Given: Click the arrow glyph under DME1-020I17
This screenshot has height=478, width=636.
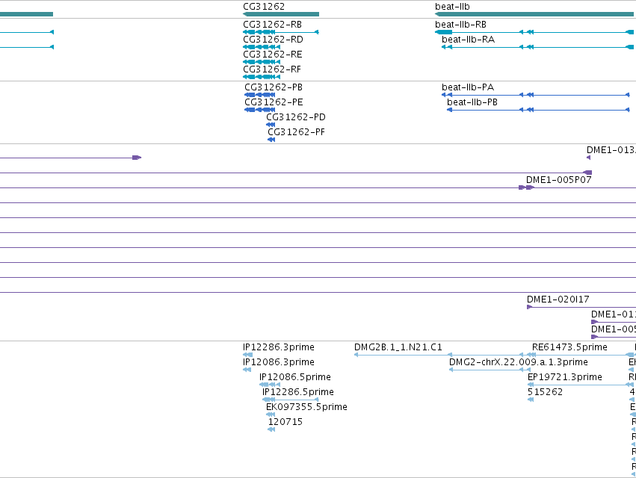Looking at the screenshot, I should (529, 307).
